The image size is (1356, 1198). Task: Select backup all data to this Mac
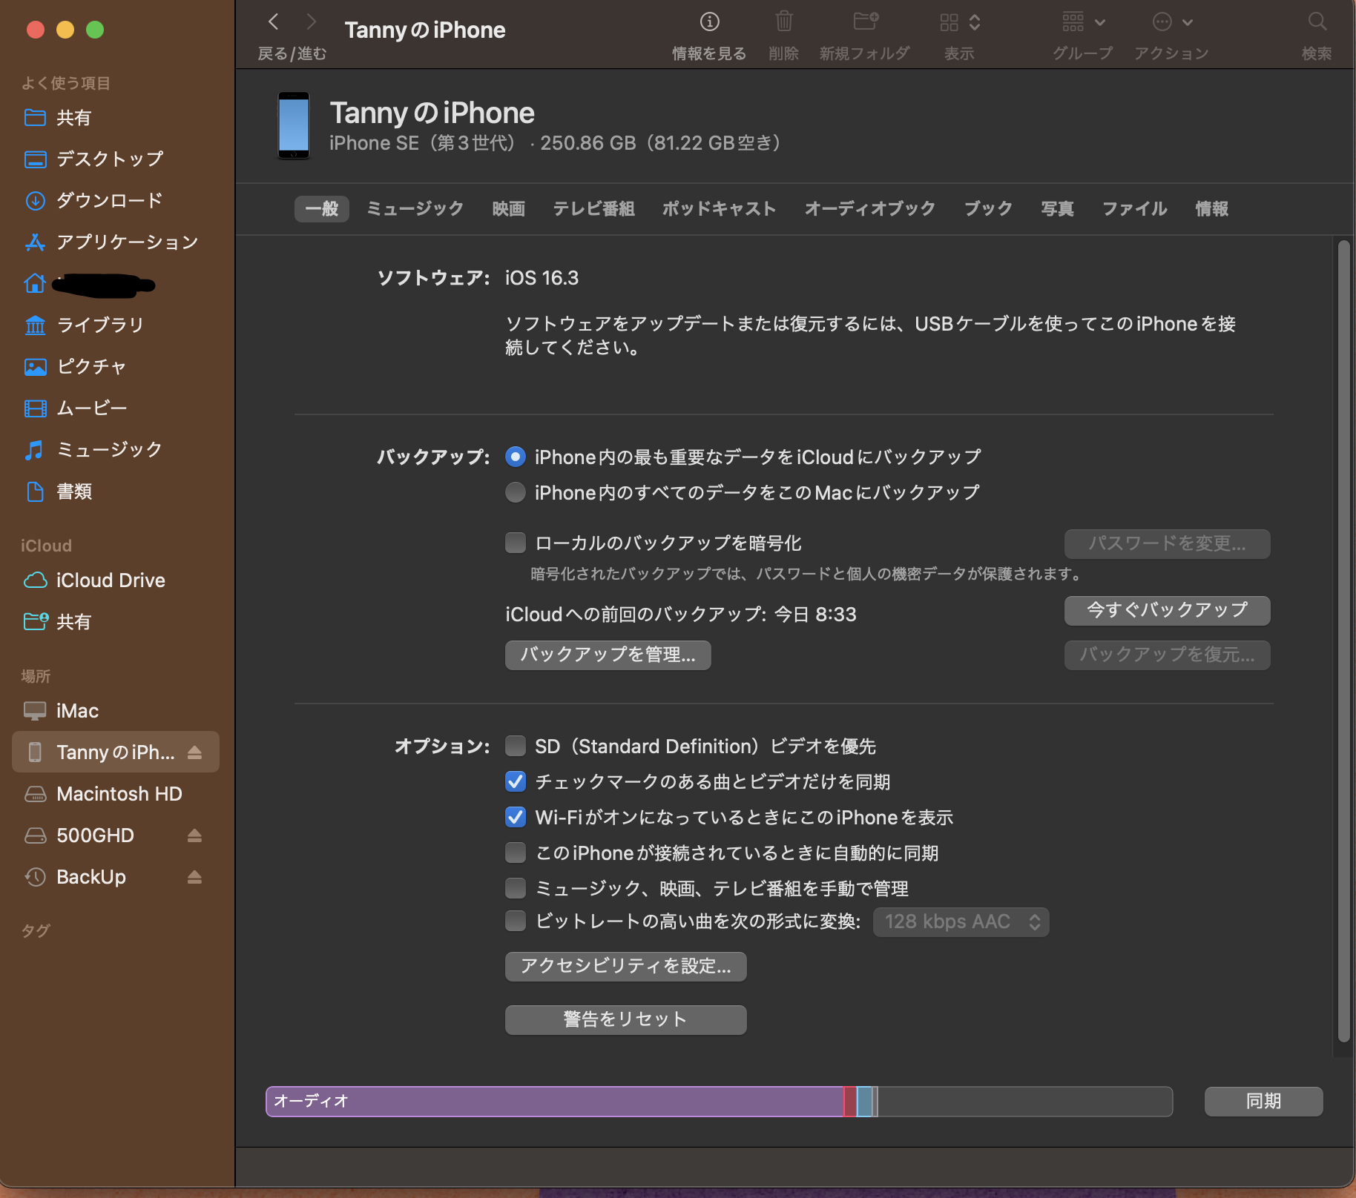point(516,492)
